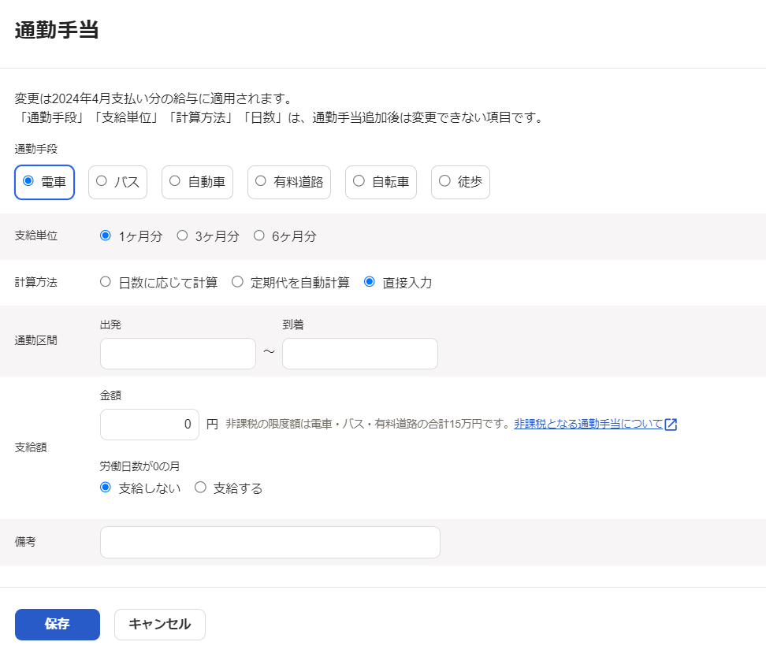Click the 円 currency unit text
Screen dimensions: 766x653
[x=212, y=424]
